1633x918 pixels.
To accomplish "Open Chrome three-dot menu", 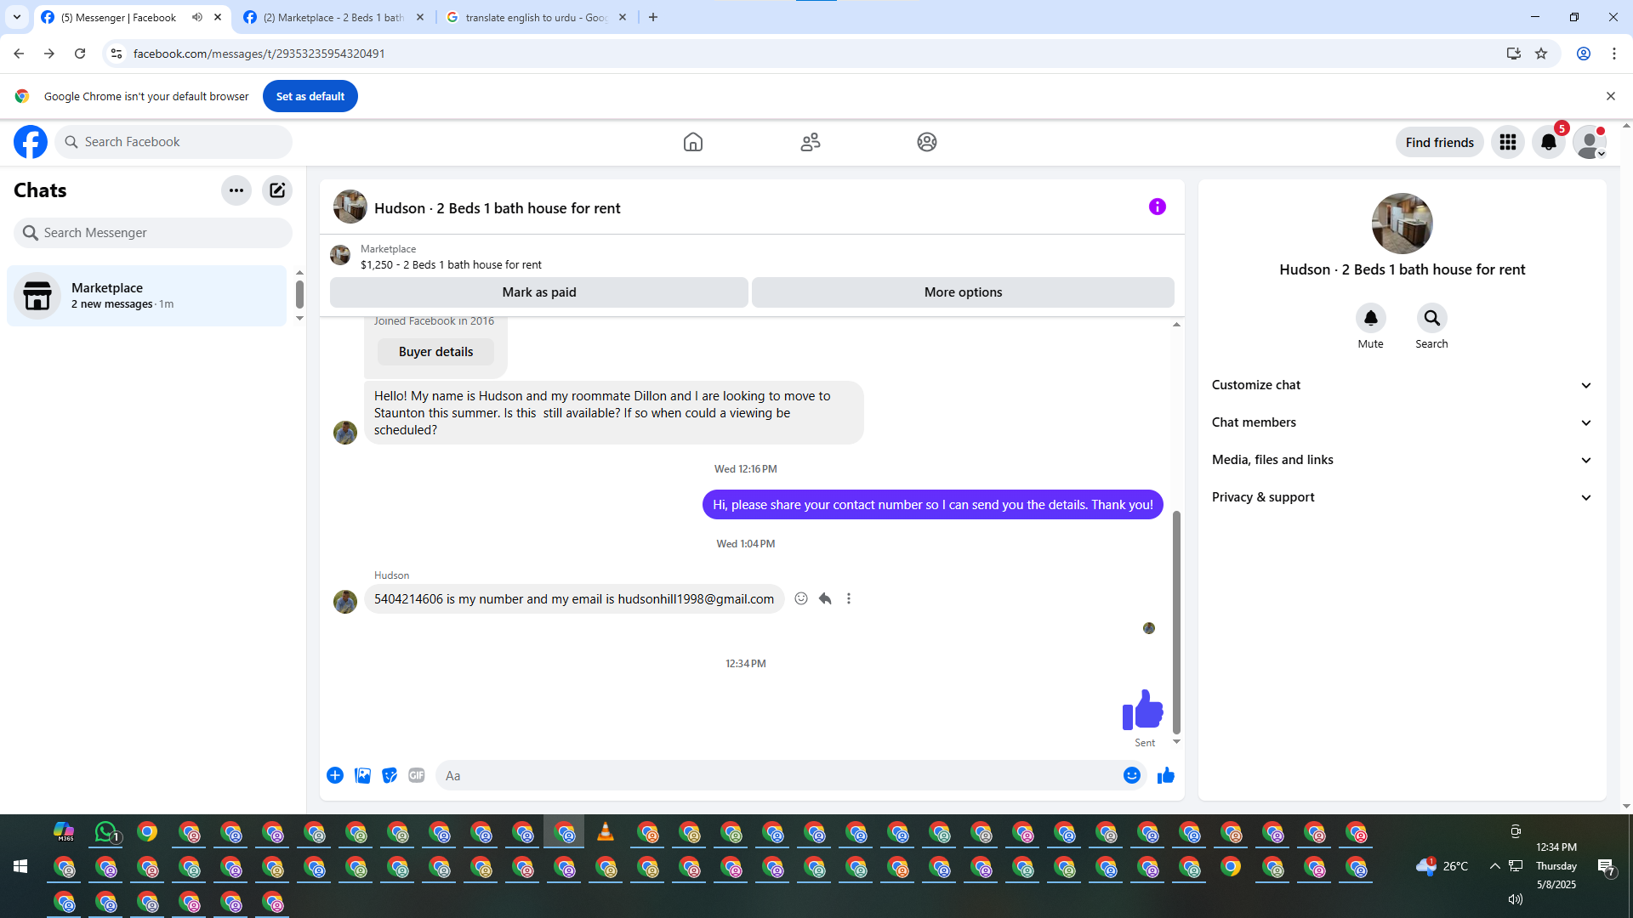I will click(1614, 54).
